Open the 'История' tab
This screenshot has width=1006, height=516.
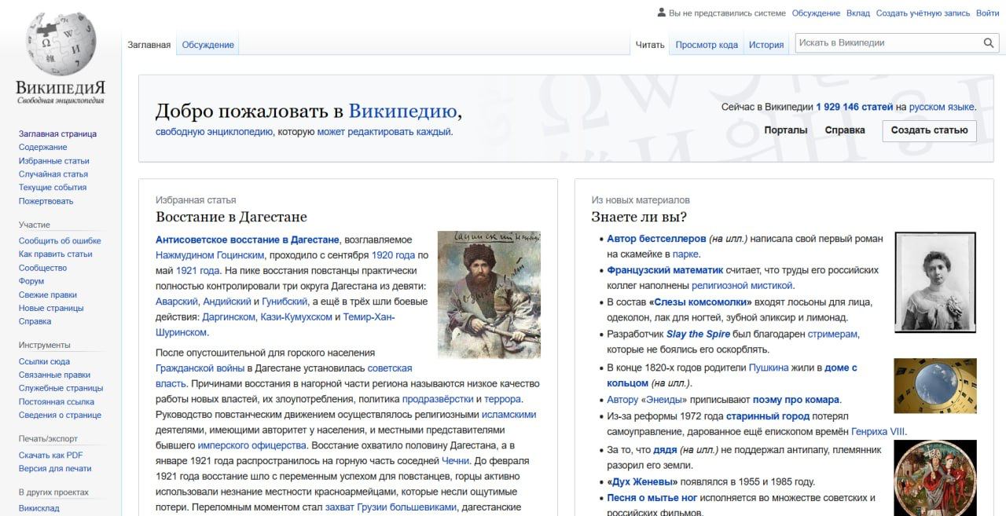[766, 45]
